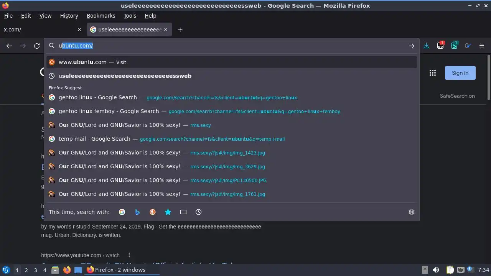Image resolution: width=491 pixels, height=276 pixels.
Task: Launch file manager from taskbar
Action: point(55,270)
